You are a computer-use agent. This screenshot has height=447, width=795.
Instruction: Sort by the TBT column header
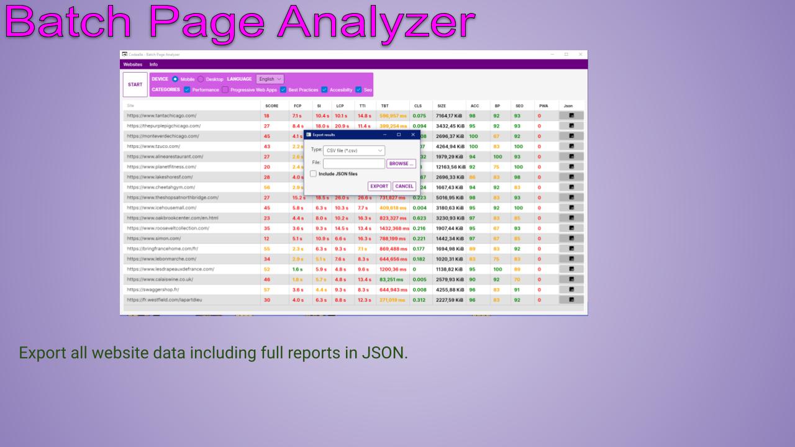click(x=385, y=106)
